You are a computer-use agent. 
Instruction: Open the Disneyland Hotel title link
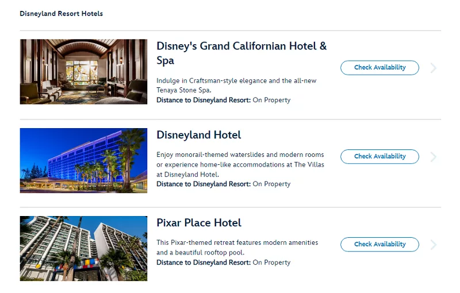198,135
